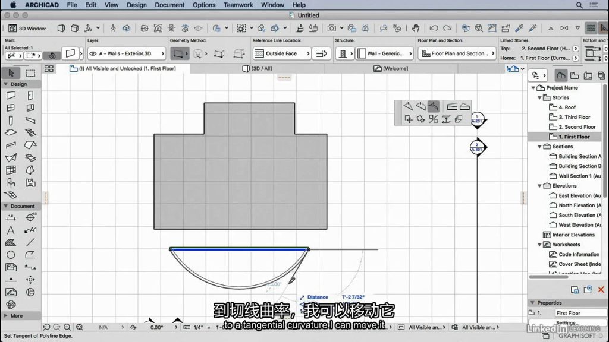Open the Teamwork menu
Image resolution: width=609 pixels, height=342 pixels.
238,5
